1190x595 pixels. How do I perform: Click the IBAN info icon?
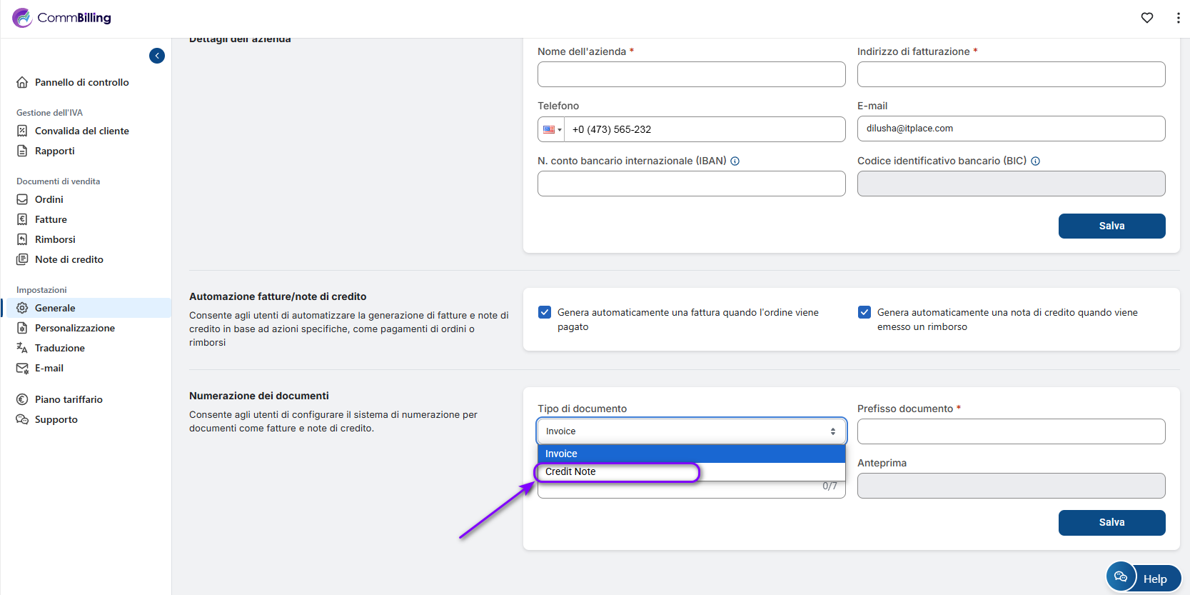click(x=735, y=161)
